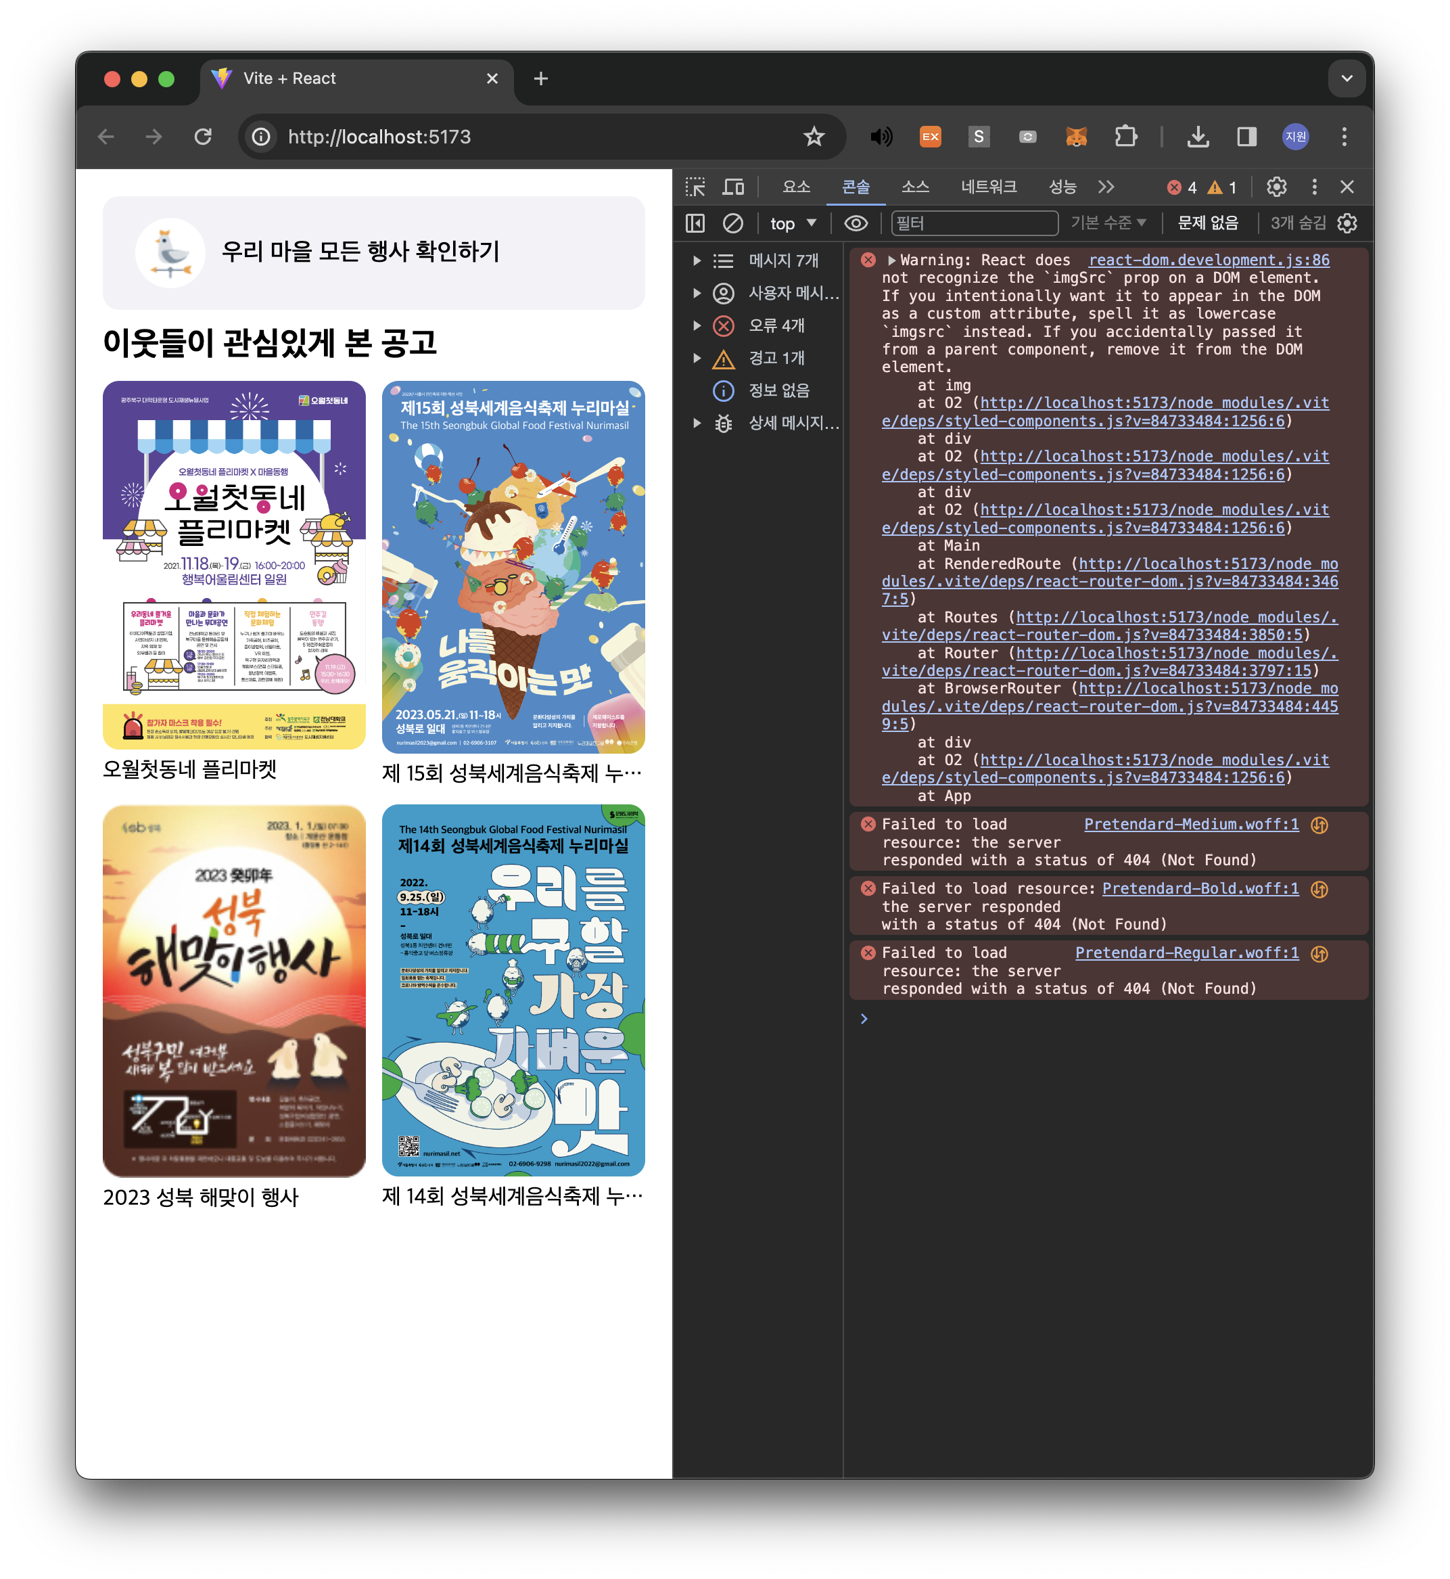Expand the 오류 4개 sidebar group
Image resolution: width=1450 pixels, height=1579 pixels.
(697, 325)
